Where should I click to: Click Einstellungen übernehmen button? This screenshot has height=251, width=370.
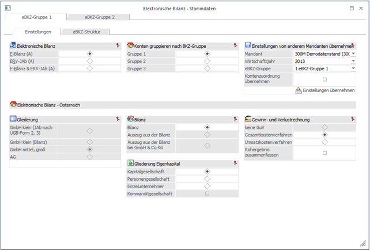324,90
